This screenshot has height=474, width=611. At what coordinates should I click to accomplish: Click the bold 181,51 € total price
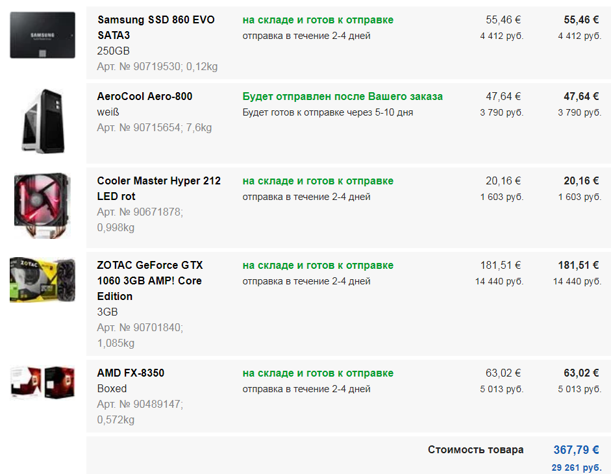coord(579,265)
